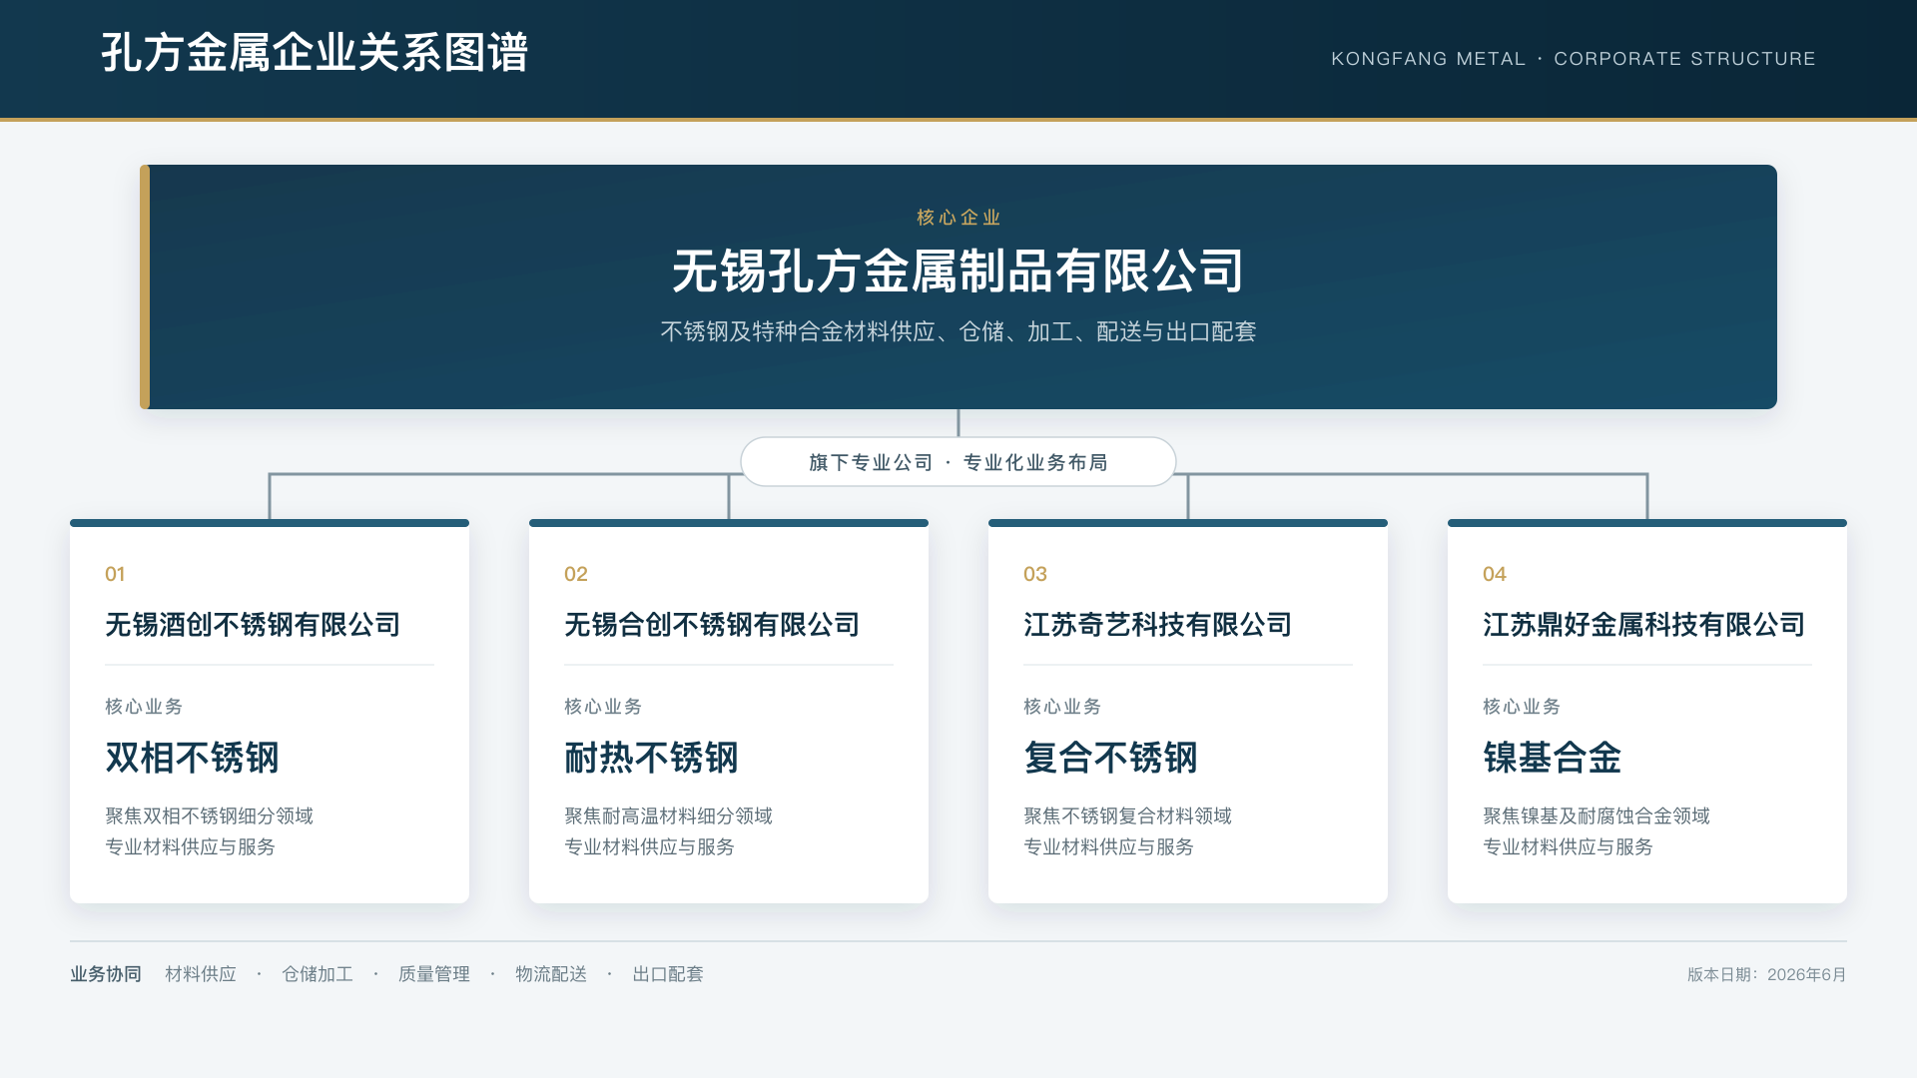Click card number 03
This screenshot has height=1078, width=1917.
(x=1035, y=574)
